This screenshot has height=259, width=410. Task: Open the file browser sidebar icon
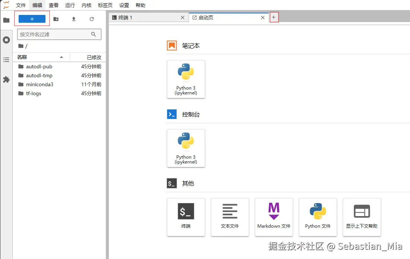6,20
